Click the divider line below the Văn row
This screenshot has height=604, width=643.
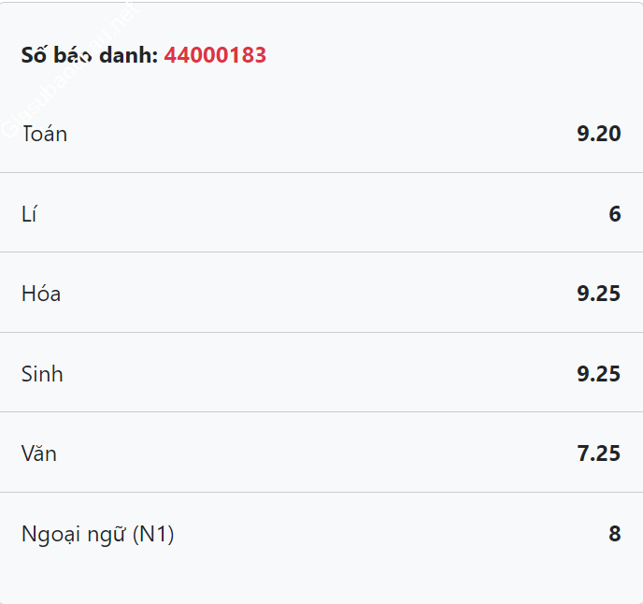pos(321,492)
